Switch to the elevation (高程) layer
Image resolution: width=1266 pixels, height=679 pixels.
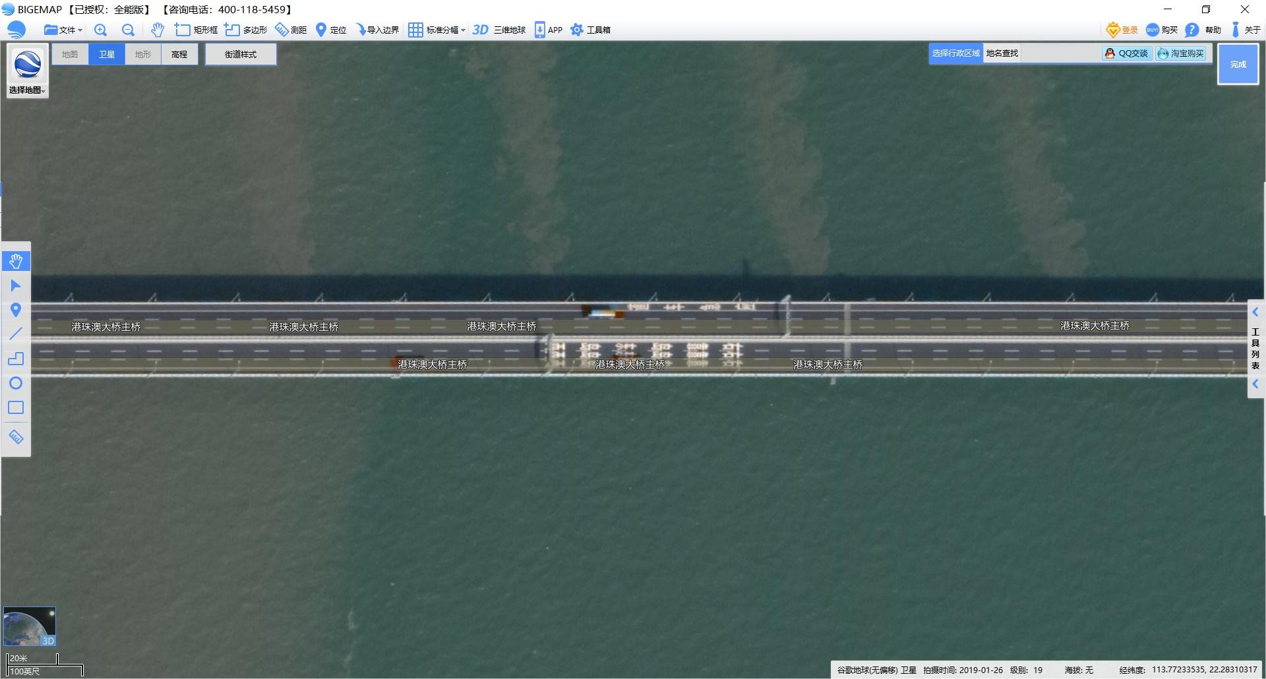point(179,54)
